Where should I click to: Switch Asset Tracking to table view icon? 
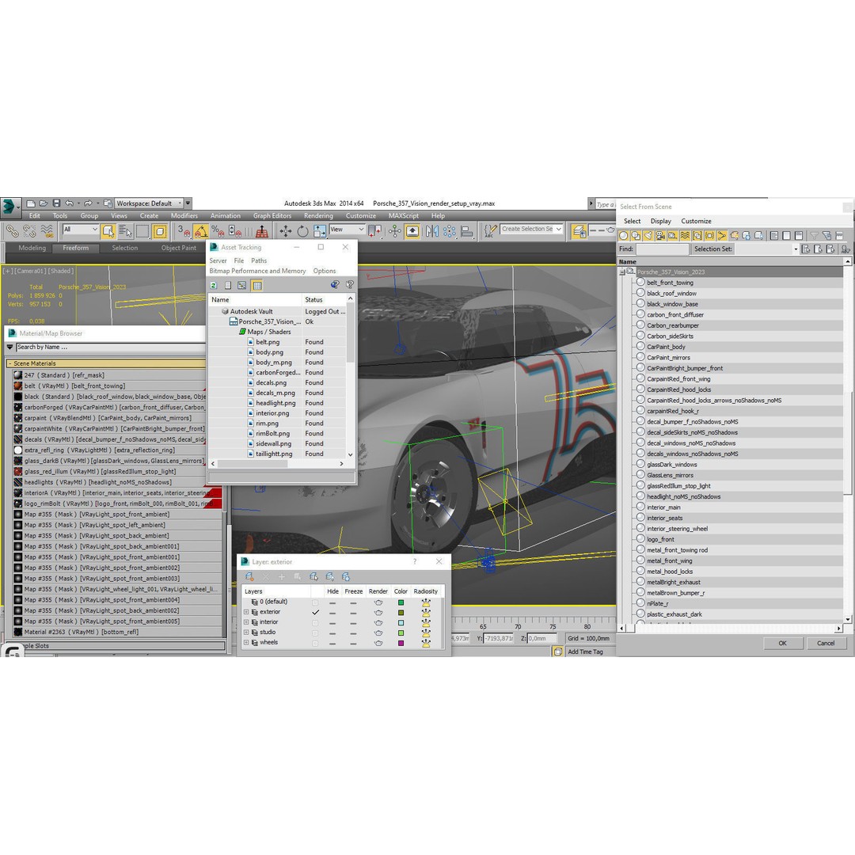pyautogui.click(x=256, y=285)
